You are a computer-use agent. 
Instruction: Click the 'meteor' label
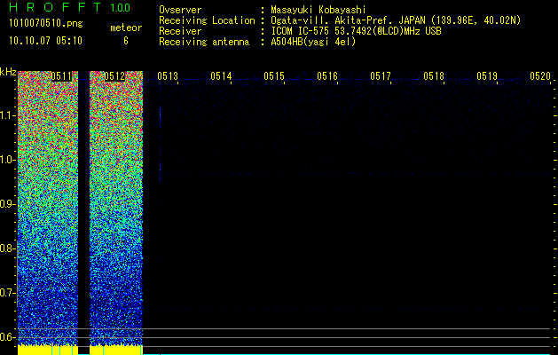126,28
